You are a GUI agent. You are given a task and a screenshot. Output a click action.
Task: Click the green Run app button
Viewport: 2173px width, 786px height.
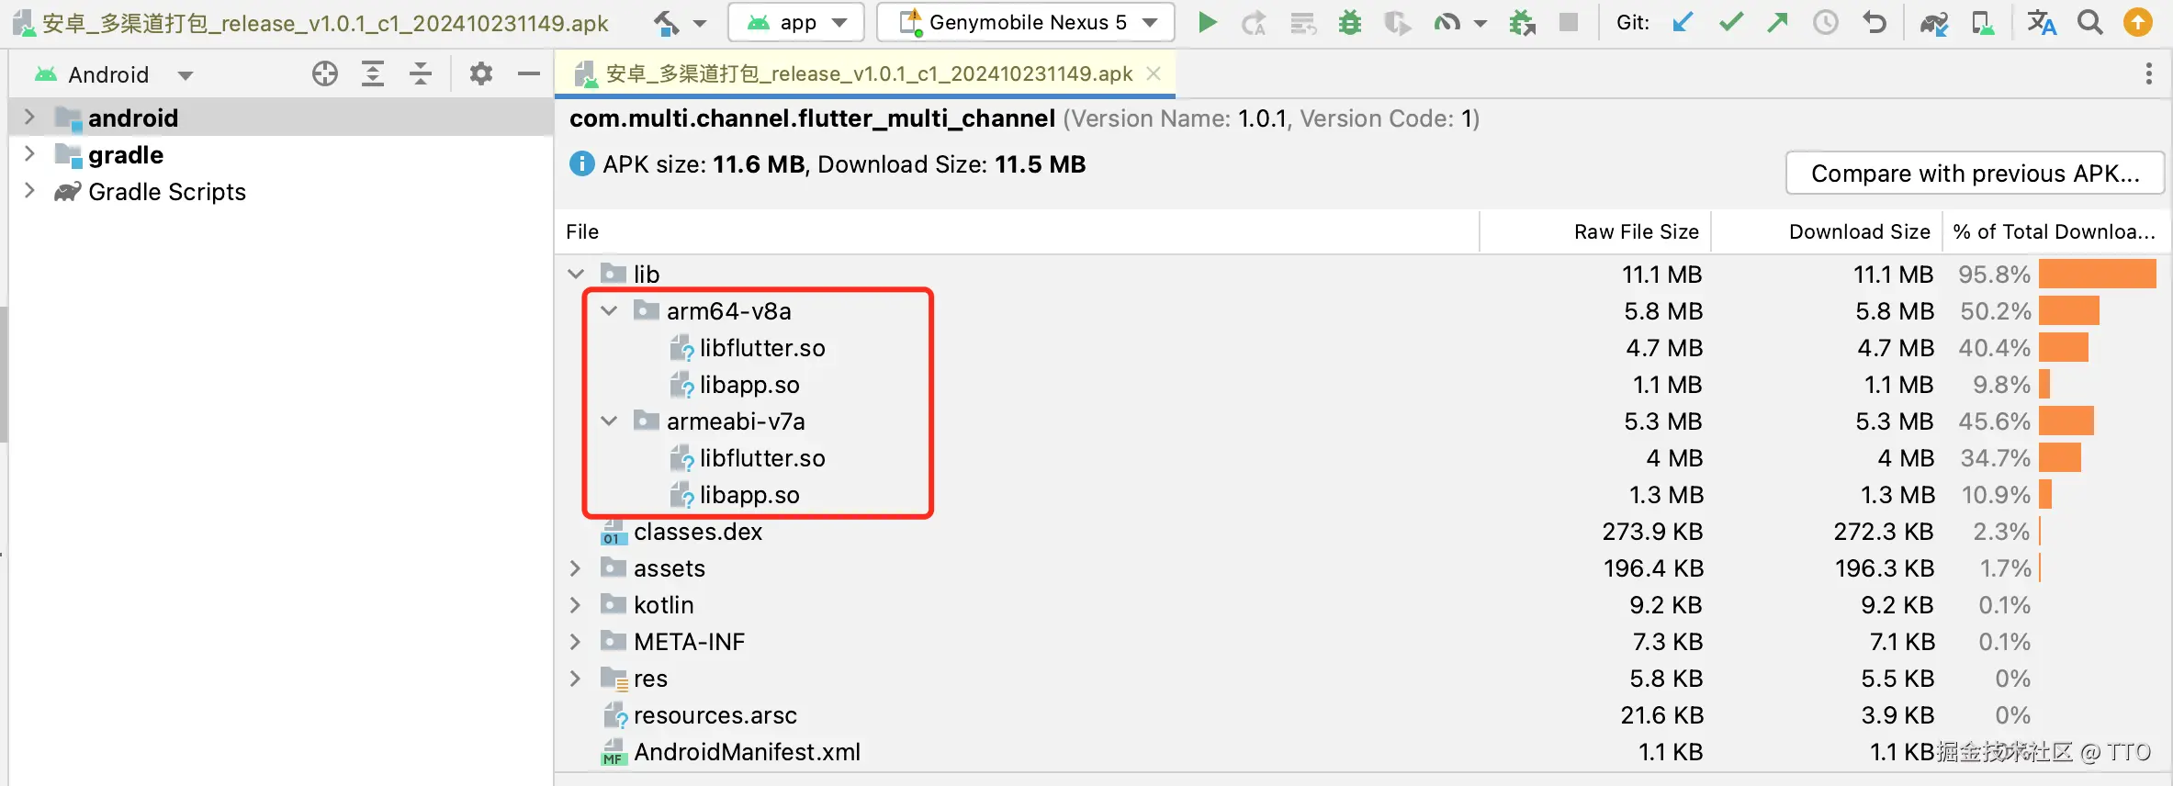tap(1208, 22)
